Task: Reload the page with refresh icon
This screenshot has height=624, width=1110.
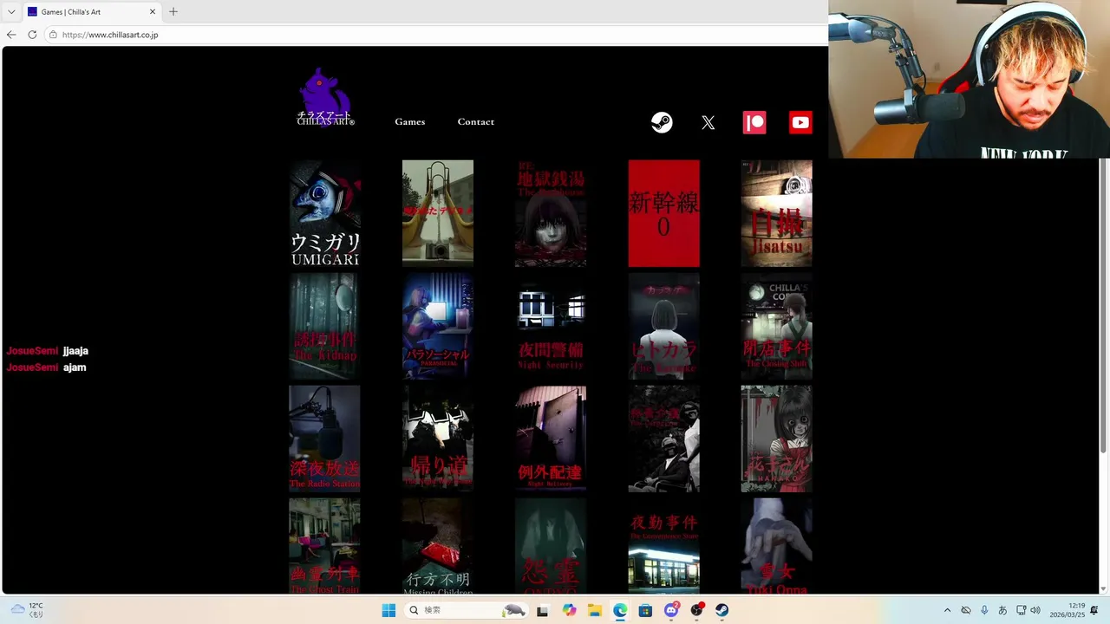Action: tap(32, 35)
